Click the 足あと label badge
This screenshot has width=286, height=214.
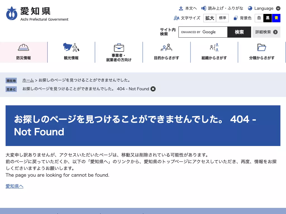pos(11,89)
